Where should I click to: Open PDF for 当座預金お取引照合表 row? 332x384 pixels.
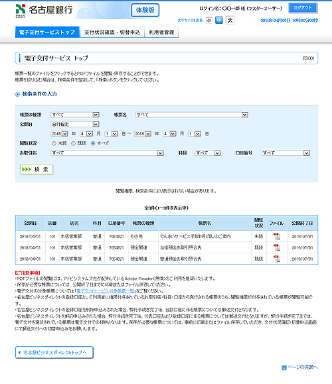tap(277, 247)
